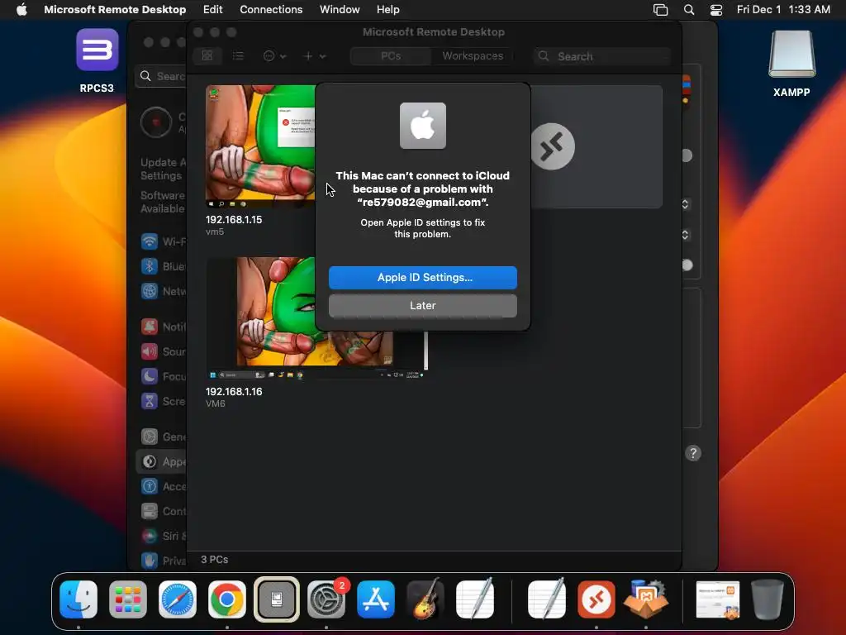The height and width of the screenshot is (635, 846).
Task: Select Bluetooth in System Settings sidebar
Action: coord(163,266)
